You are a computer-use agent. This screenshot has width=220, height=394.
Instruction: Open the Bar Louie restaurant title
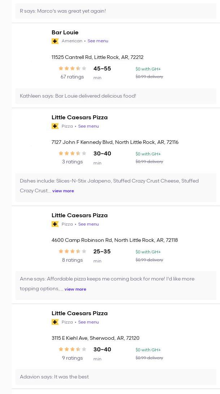65,32
